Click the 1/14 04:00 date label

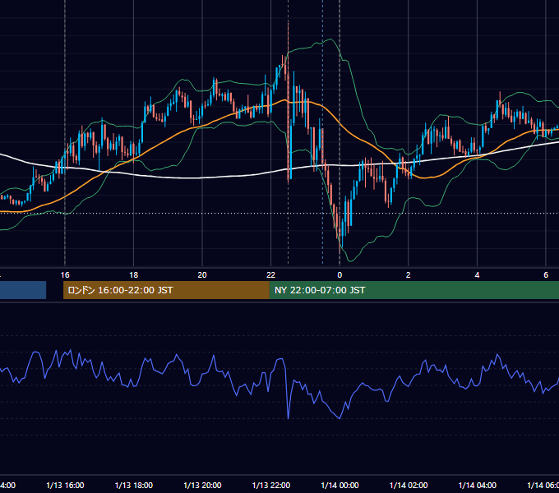point(478,485)
